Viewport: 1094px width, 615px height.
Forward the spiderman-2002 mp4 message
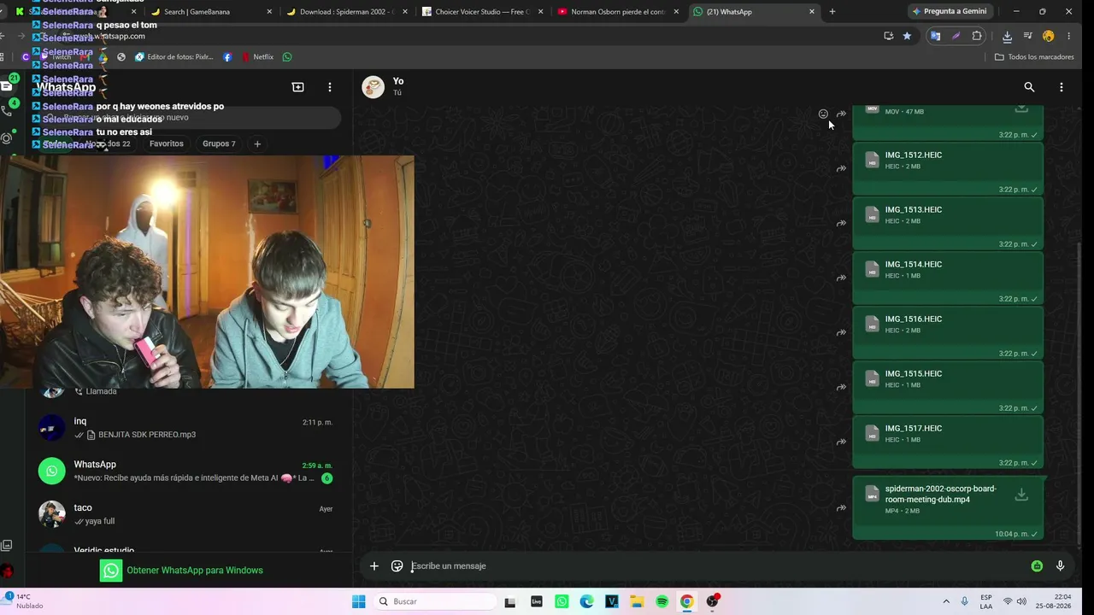[x=841, y=508]
